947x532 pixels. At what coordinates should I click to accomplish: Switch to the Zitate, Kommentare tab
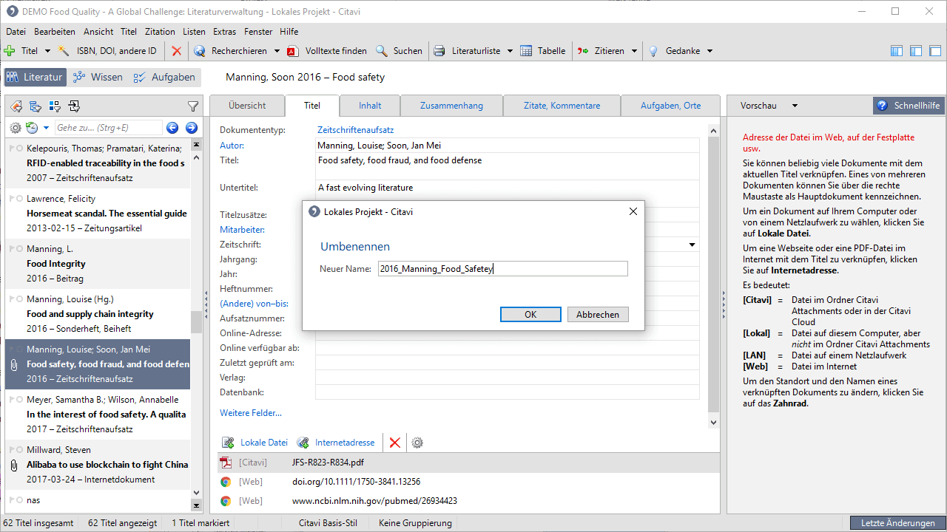[x=562, y=106]
